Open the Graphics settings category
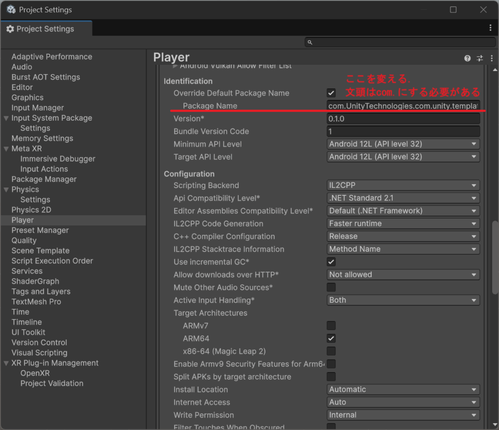The image size is (499, 430). (27, 97)
